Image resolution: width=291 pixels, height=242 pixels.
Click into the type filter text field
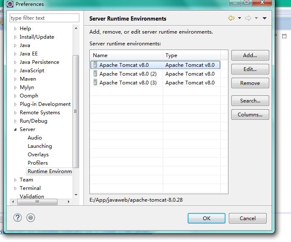45,18
